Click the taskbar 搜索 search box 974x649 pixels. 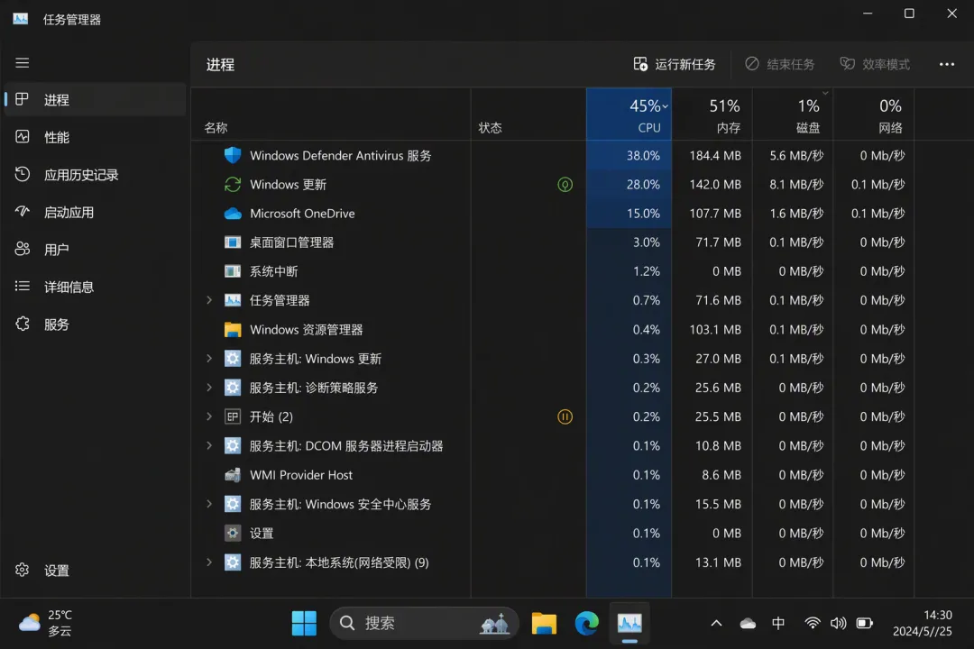pos(424,623)
